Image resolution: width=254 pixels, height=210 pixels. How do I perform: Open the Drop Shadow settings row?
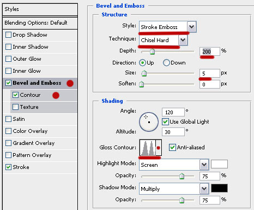40,34
